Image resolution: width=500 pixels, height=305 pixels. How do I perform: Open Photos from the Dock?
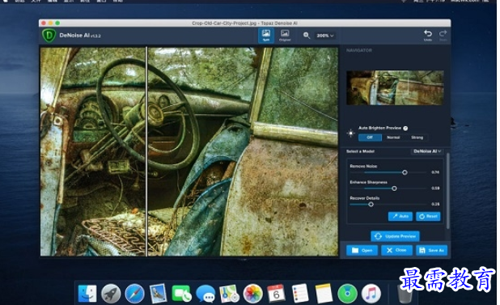tap(253, 293)
